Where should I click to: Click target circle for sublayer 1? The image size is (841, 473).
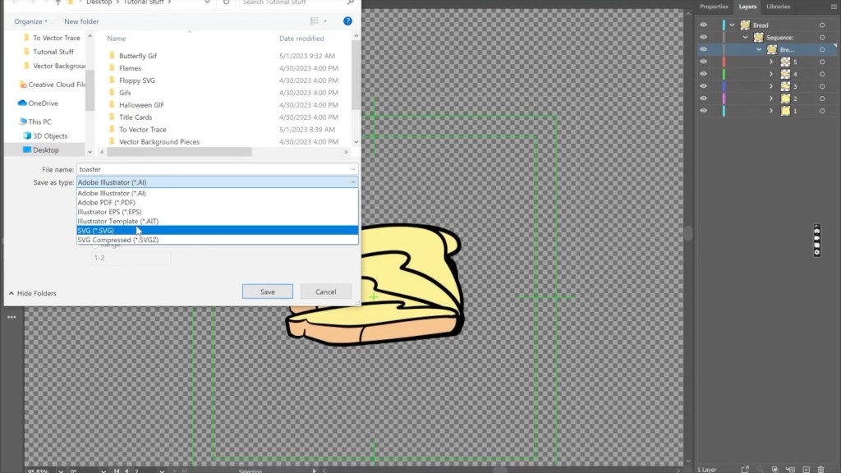click(821, 111)
